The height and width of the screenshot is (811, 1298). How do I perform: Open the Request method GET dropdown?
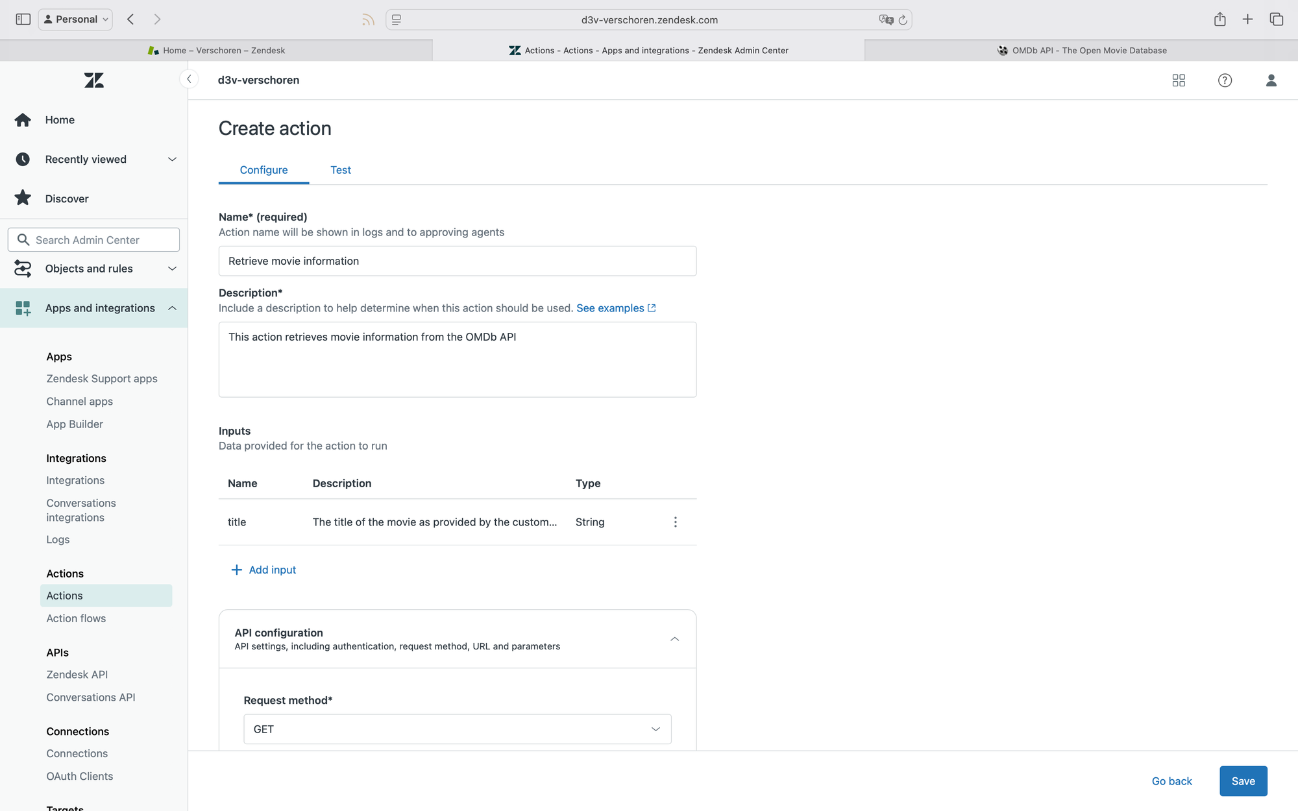[457, 729]
